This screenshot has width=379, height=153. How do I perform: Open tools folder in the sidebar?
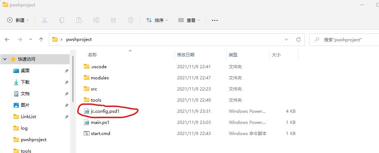click(x=26, y=151)
